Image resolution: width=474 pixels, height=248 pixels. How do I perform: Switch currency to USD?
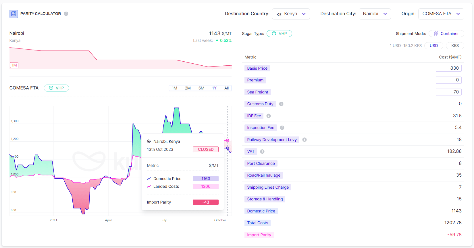click(434, 46)
